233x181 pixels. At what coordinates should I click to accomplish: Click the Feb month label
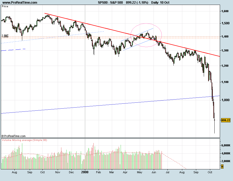(x=98, y=172)
